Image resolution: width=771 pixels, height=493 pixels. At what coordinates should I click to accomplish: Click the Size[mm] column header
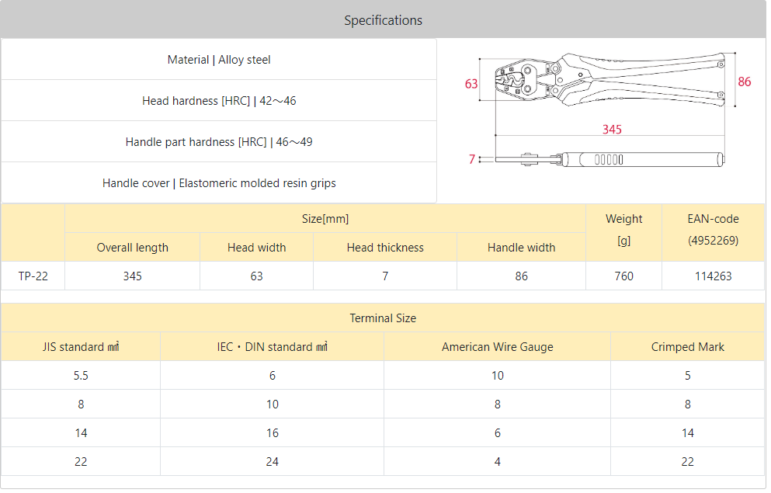coord(325,219)
